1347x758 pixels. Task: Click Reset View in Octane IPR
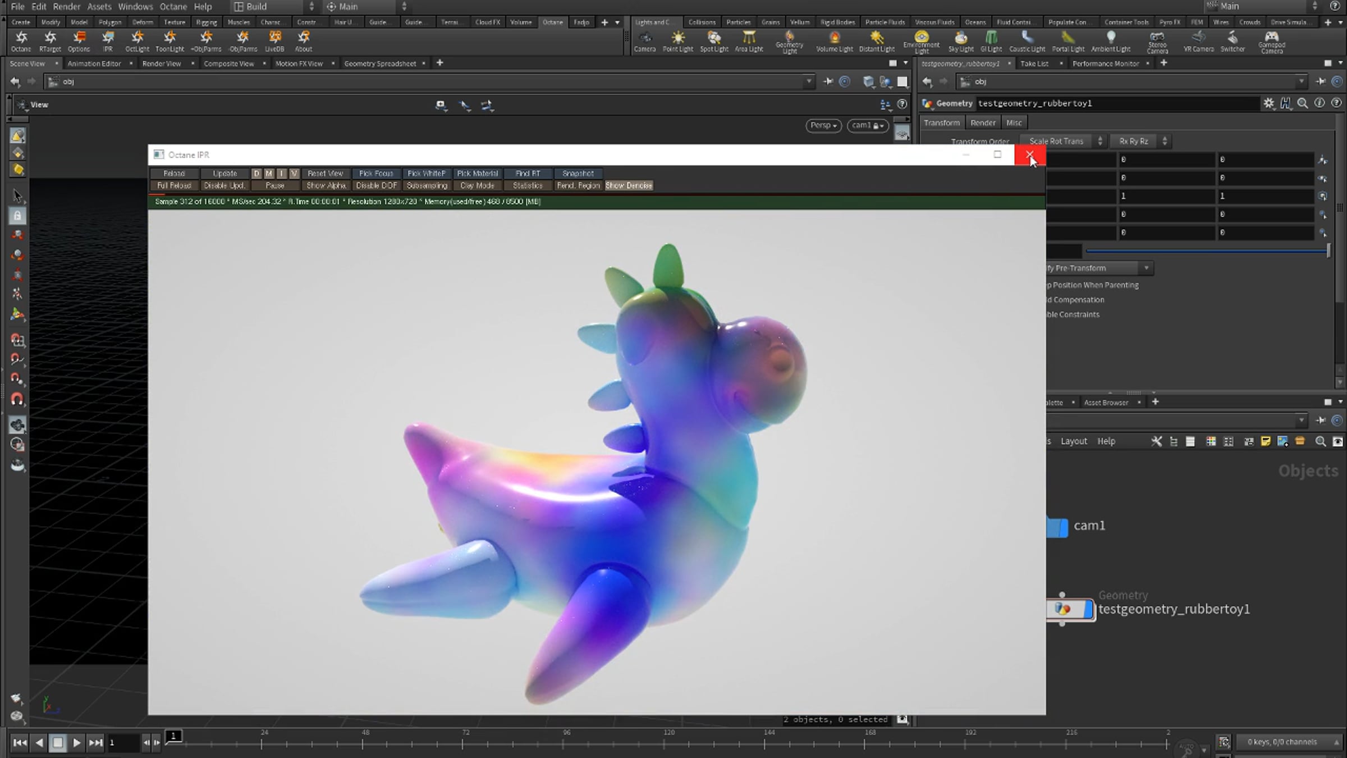[326, 173]
